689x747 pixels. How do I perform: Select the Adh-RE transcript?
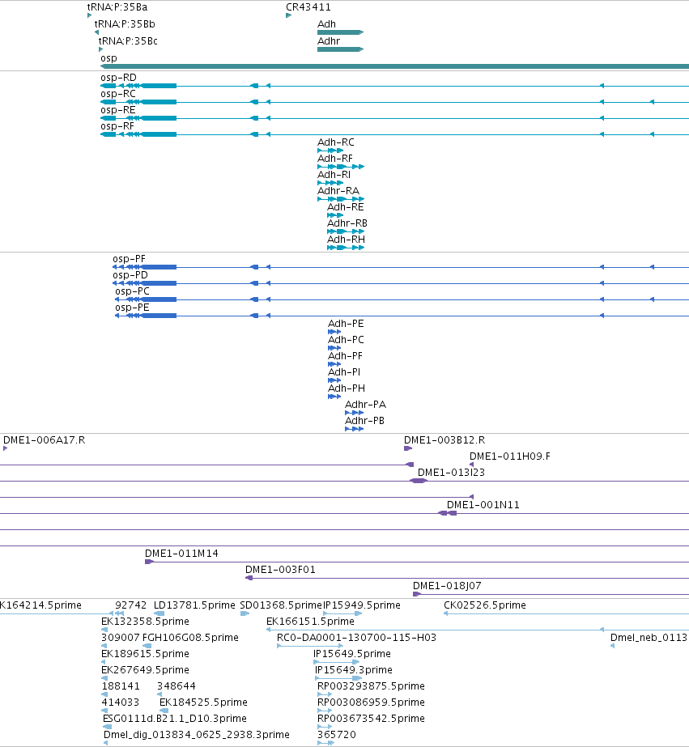click(x=335, y=215)
